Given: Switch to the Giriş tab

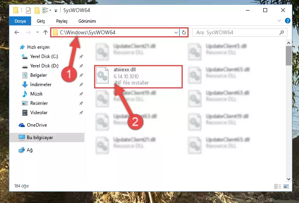Looking at the screenshot, I should (x=41, y=21).
